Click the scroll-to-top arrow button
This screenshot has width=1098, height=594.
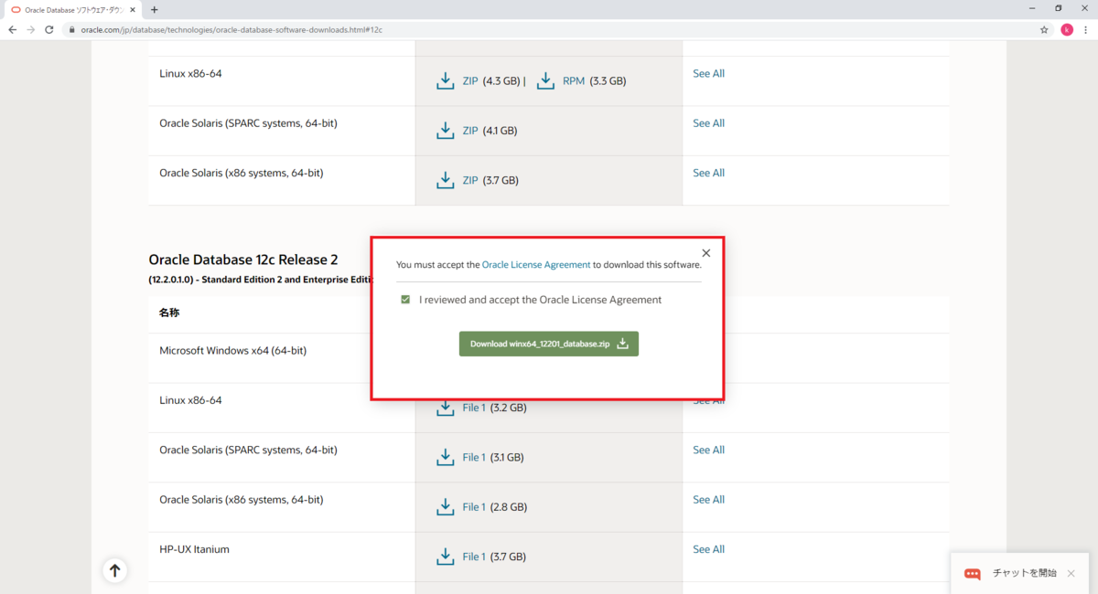pos(114,571)
